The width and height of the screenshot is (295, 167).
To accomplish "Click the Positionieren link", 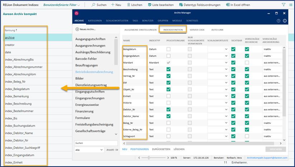I will [139, 149].
